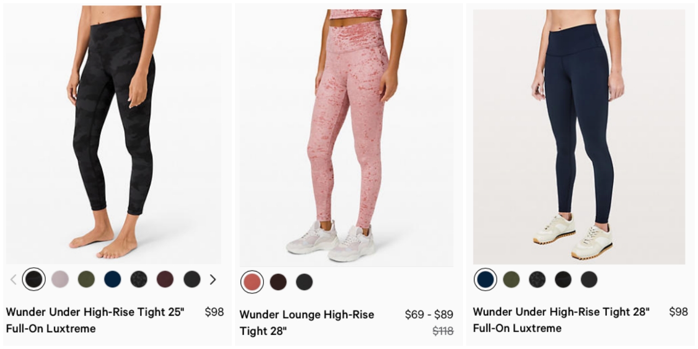Pick burgundy swatch on first product
Image resolution: width=698 pixels, height=349 pixels.
[165, 279]
